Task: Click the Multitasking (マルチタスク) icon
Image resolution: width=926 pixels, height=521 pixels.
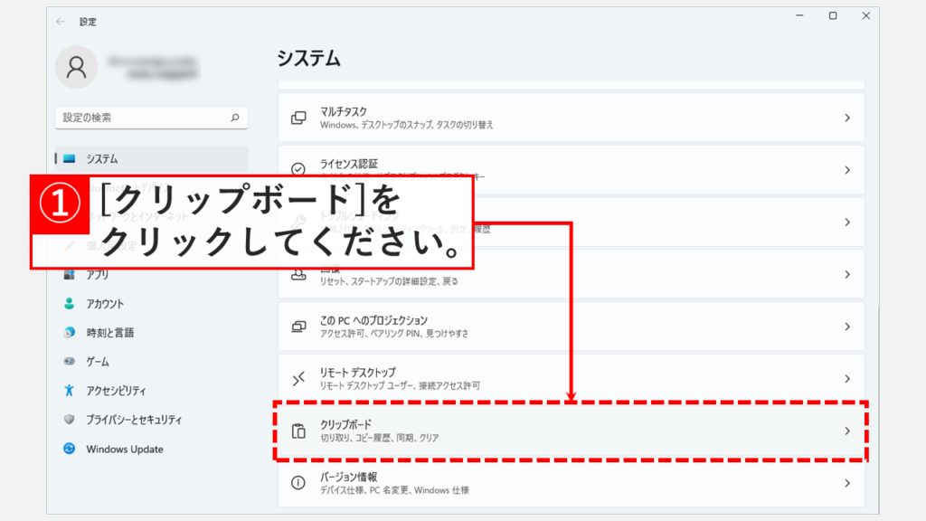Action: [x=298, y=118]
